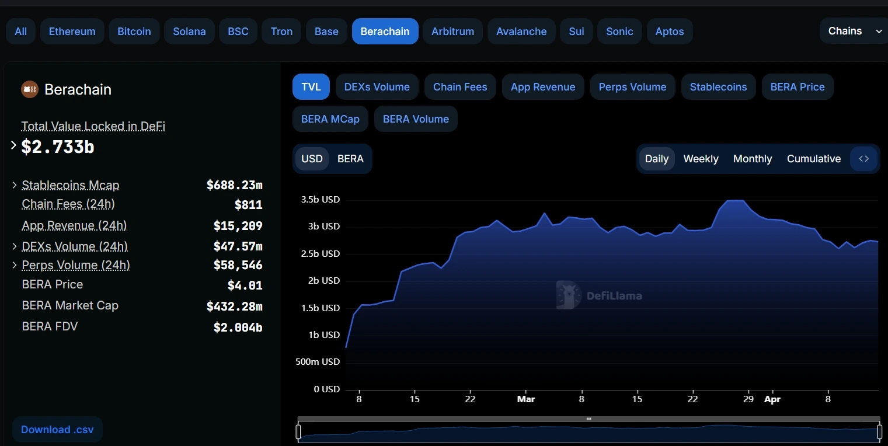The height and width of the screenshot is (446, 888).
Task: Expand the DEXs Volume (24h) row
Action: (14, 246)
